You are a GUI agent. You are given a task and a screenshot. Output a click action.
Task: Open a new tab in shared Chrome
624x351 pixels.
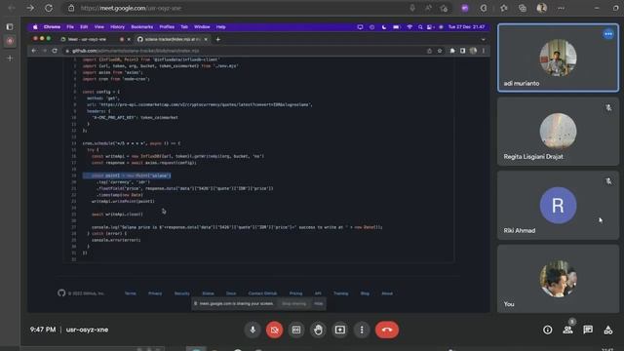pyautogui.click(x=217, y=39)
